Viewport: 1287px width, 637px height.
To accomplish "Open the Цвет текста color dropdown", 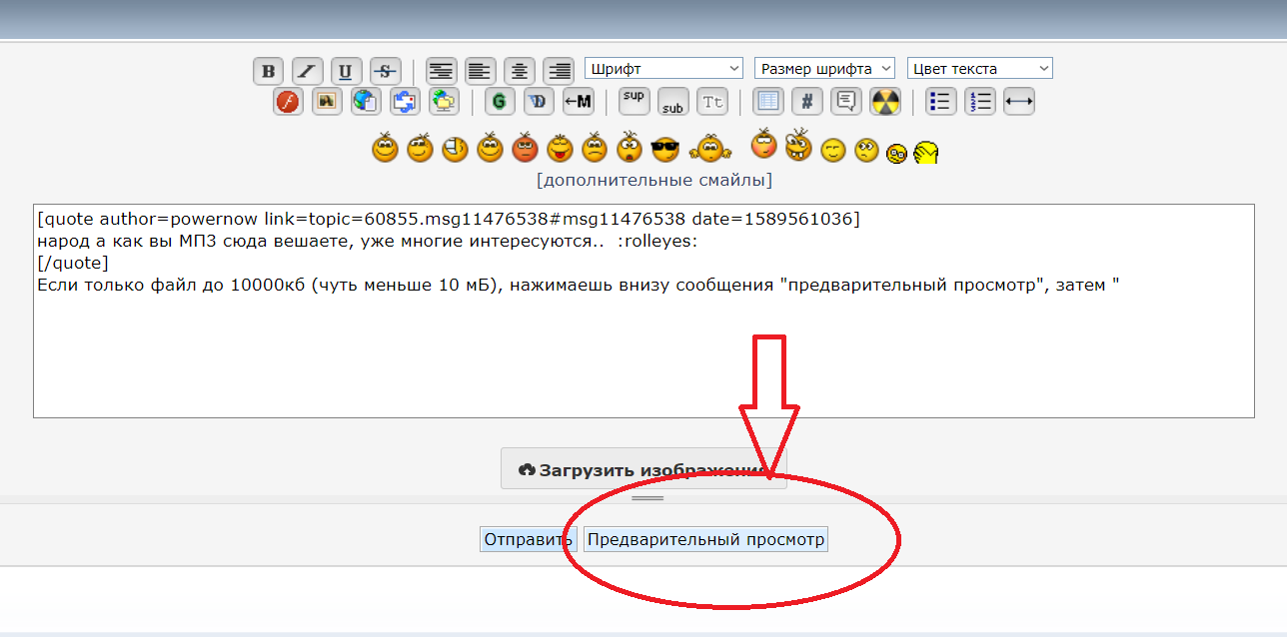I will [980, 69].
